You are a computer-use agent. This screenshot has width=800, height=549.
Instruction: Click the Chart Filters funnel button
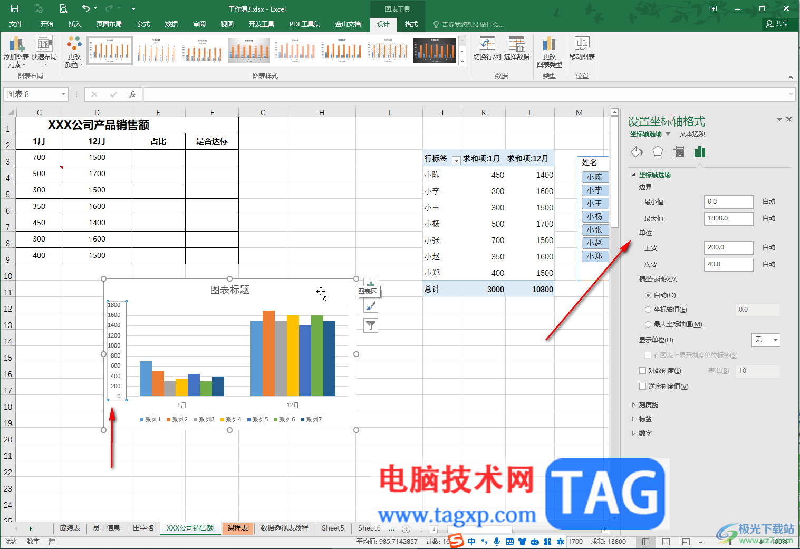(371, 325)
